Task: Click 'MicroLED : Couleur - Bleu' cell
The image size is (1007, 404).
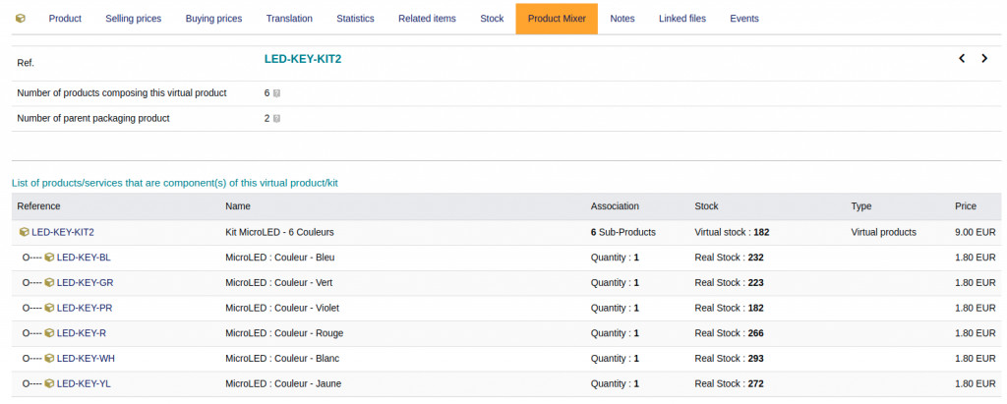Action: (280, 258)
